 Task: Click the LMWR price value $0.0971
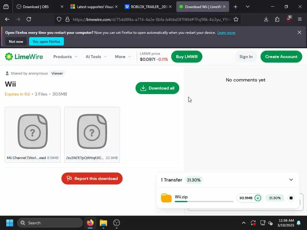tap(148, 59)
